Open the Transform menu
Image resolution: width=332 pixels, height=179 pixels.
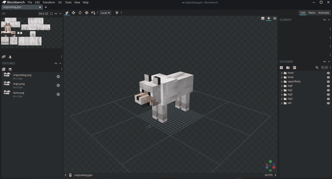click(49, 2)
